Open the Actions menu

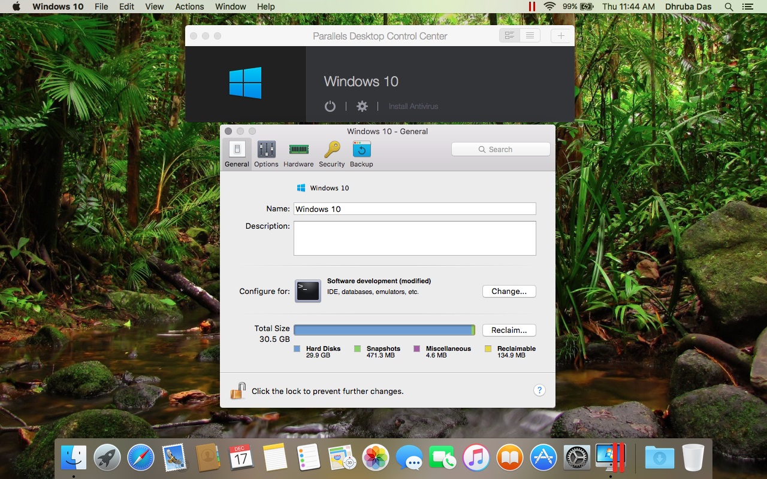coord(189,7)
